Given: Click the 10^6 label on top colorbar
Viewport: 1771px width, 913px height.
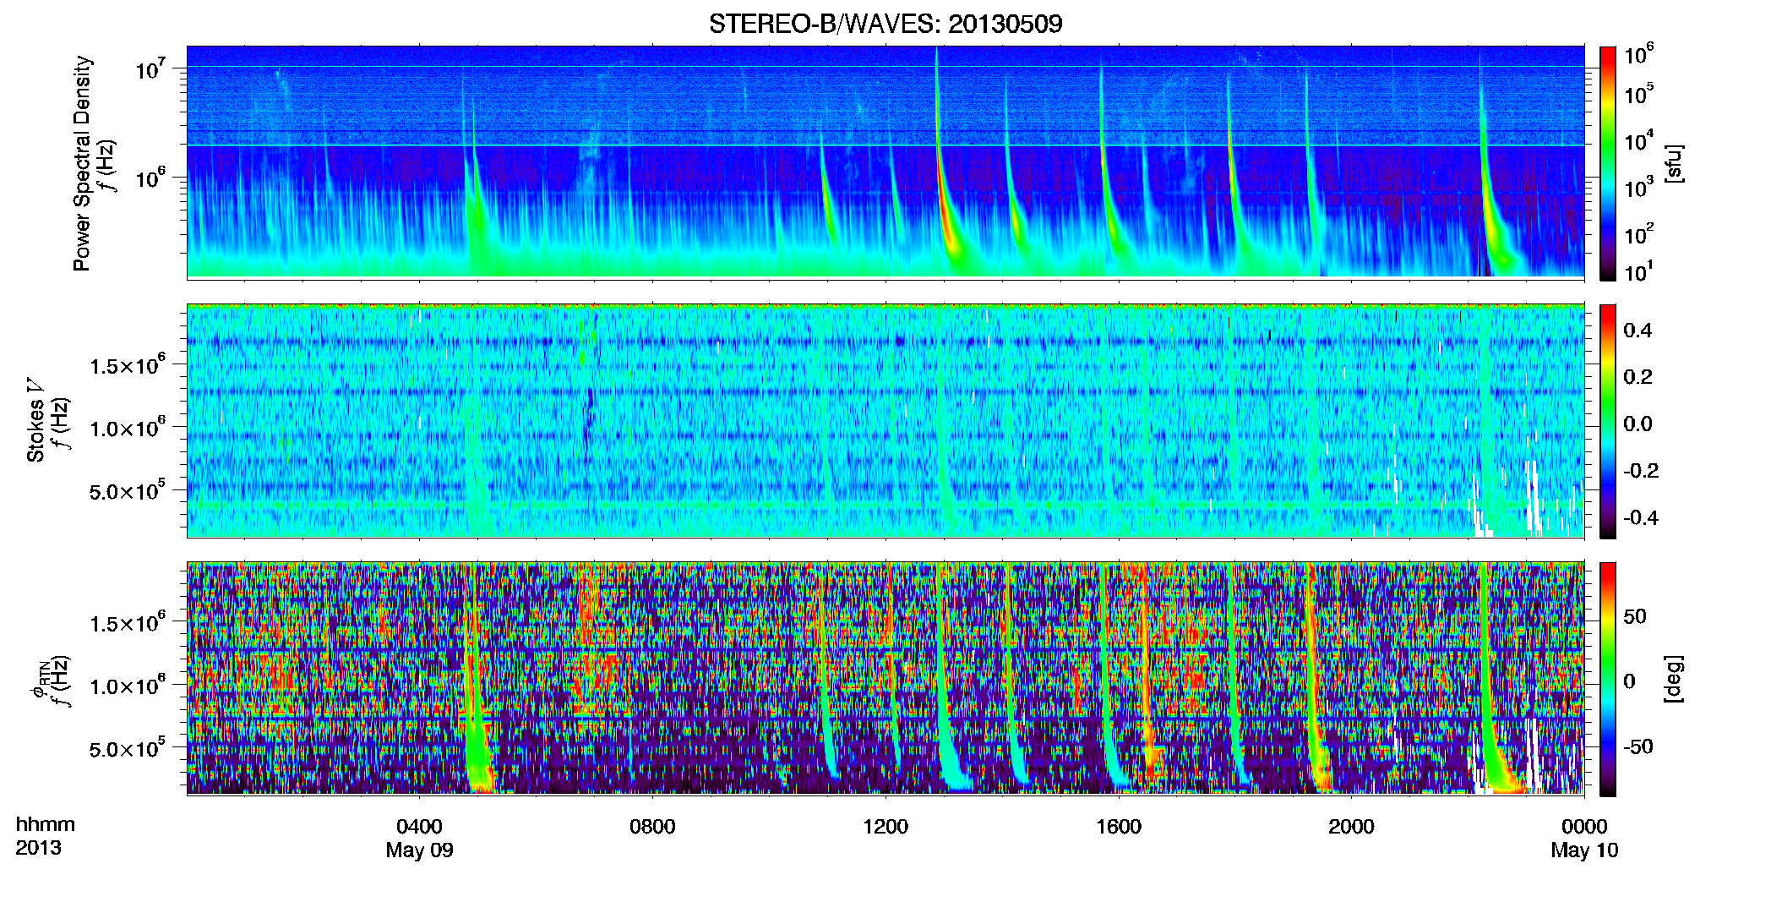Looking at the screenshot, I should [x=1639, y=54].
